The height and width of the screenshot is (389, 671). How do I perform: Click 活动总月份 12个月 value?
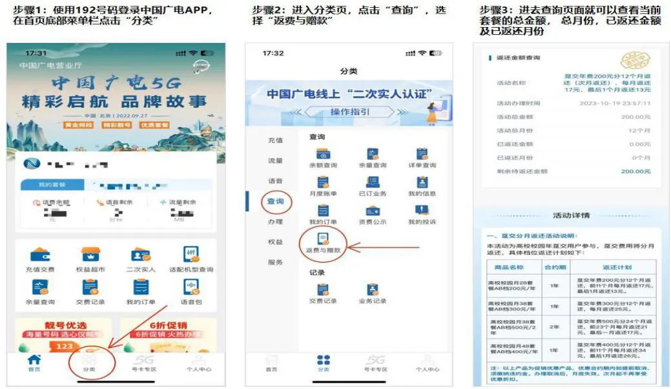coord(639,130)
